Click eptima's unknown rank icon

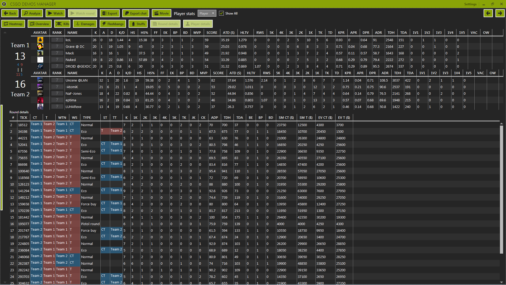pyautogui.click(x=57, y=100)
